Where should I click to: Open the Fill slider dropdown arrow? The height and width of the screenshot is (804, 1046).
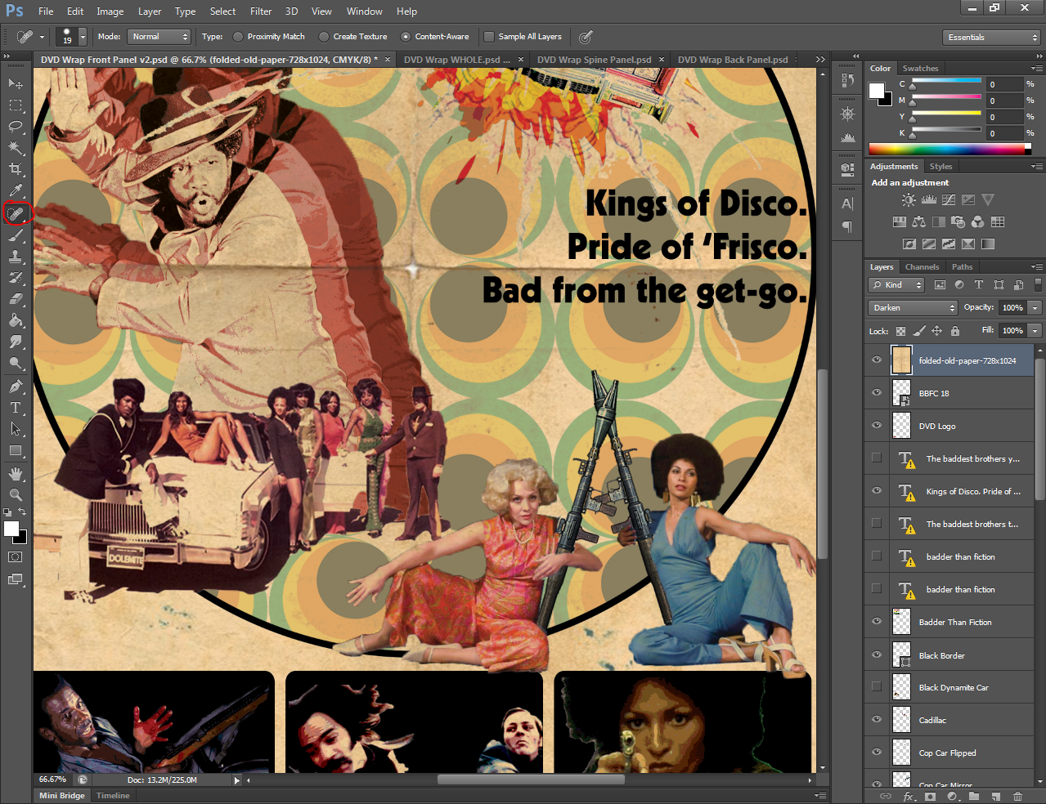pyautogui.click(x=1035, y=331)
